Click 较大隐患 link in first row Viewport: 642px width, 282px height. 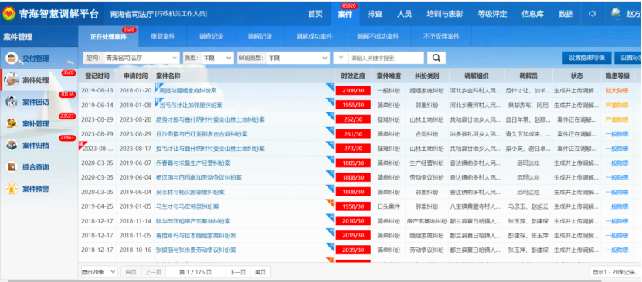pyautogui.click(x=617, y=91)
